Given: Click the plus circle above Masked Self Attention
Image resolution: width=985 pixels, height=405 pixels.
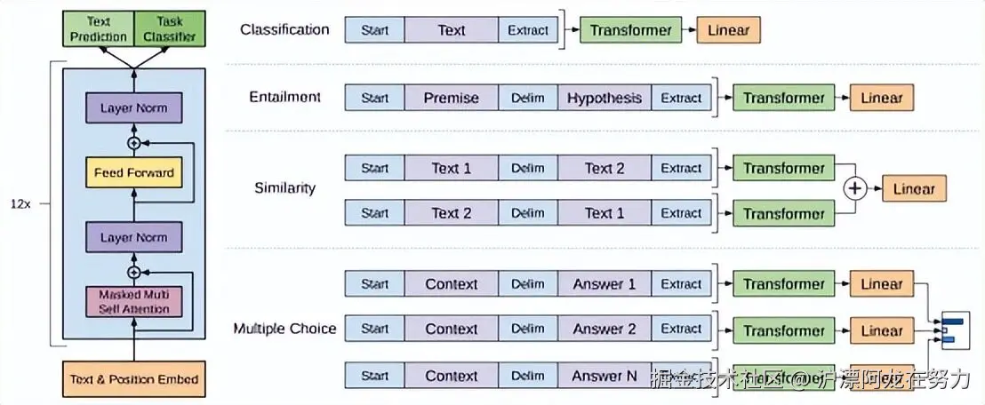Looking at the screenshot, I should (x=134, y=272).
